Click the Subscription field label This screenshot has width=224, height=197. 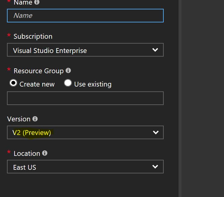coord(33,37)
